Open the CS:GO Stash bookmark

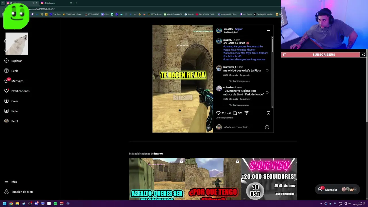(72, 14)
